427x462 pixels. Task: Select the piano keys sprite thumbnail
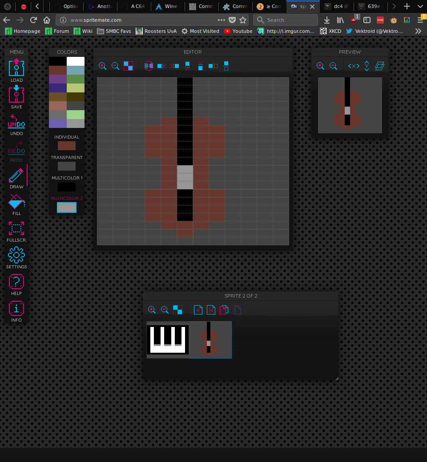pyautogui.click(x=168, y=340)
